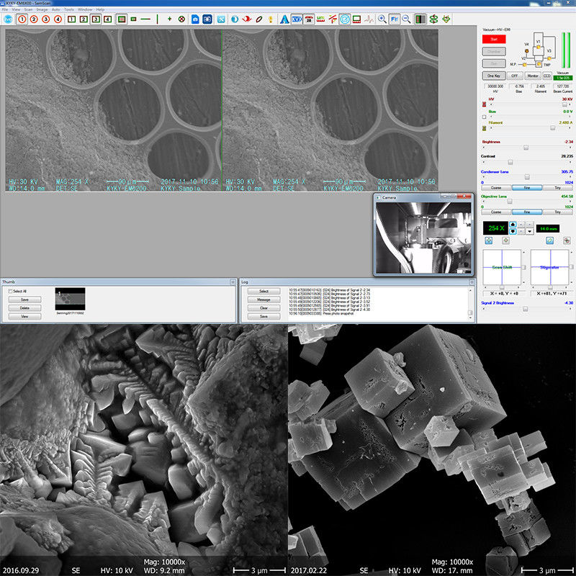
Task: Click the waveform signal monitor icon
Action: coord(369,19)
